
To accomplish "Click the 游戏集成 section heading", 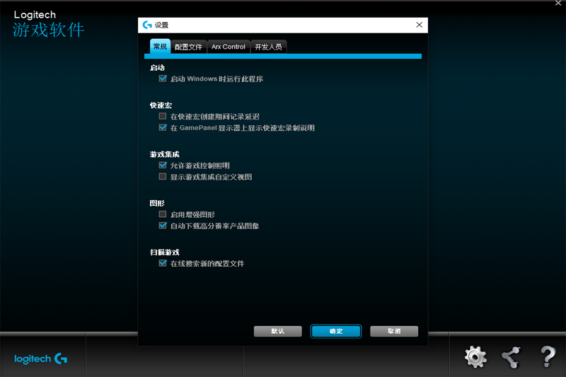I will tap(164, 154).
